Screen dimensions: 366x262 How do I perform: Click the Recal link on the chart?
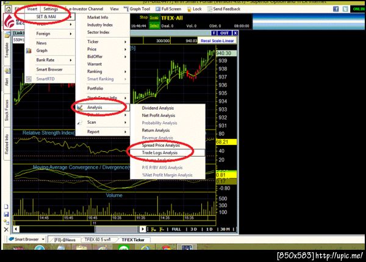(x=206, y=41)
